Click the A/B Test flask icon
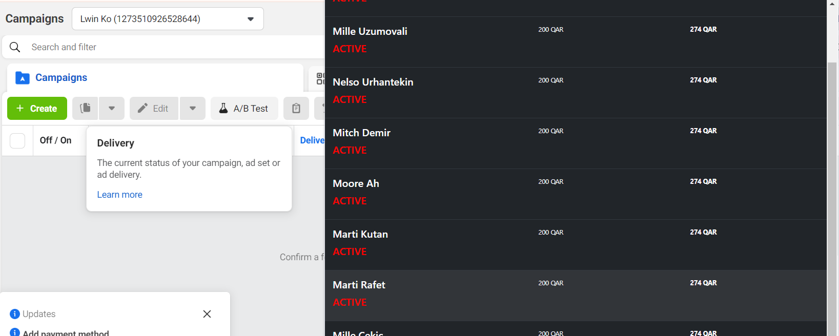 [223, 108]
